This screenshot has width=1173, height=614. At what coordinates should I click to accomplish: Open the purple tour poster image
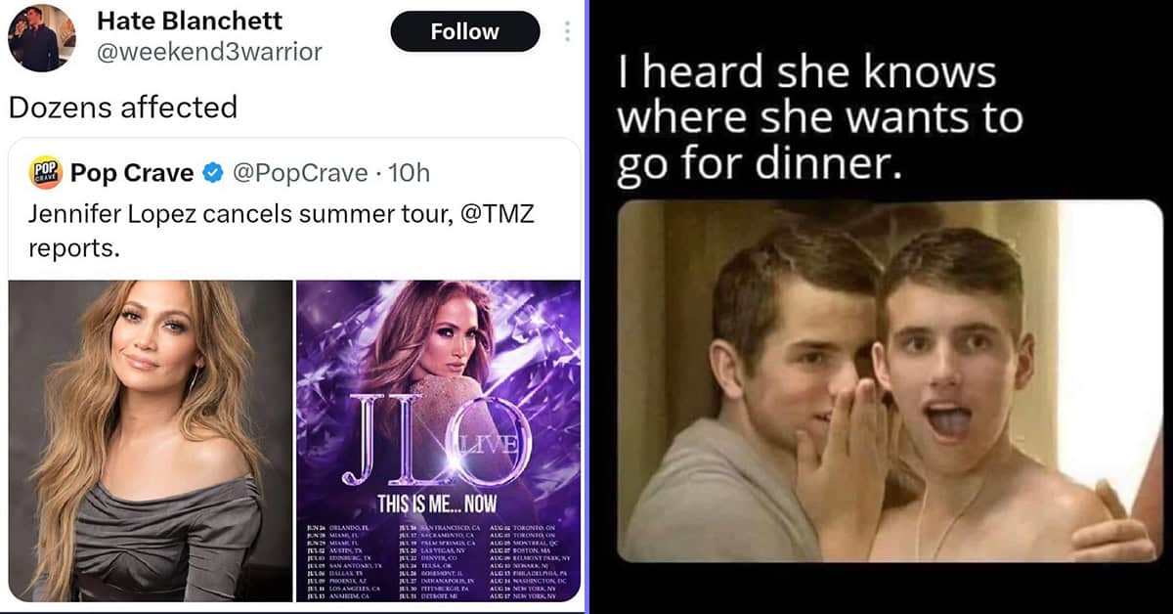[439, 441]
